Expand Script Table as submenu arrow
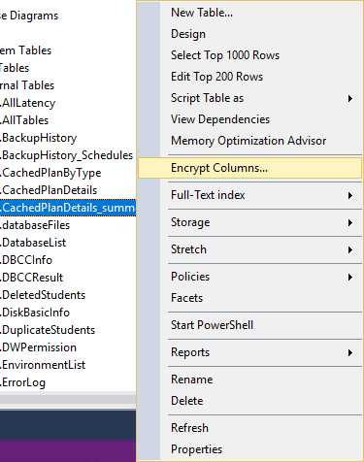 tap(350, 98)
